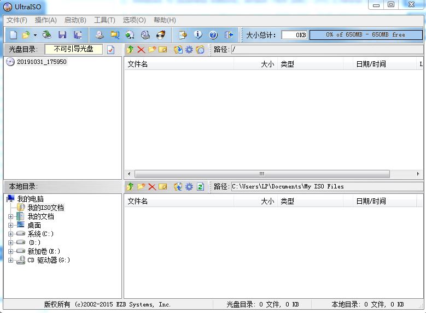The width and height of the screenshot is (426, 313).
Task: Click the blue info bubble icon
Action: 198,35
